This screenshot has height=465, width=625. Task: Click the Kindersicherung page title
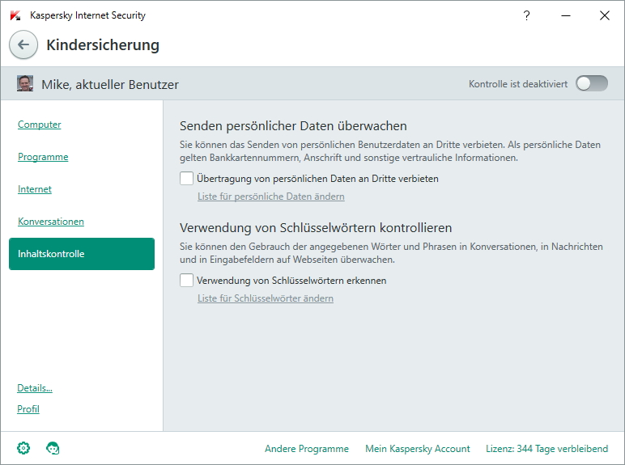(x=103, y=45)
